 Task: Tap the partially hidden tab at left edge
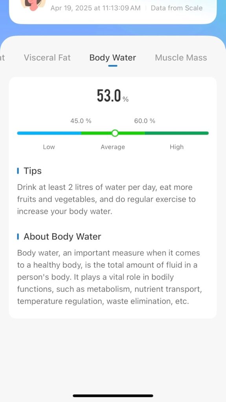coord(2,58)
